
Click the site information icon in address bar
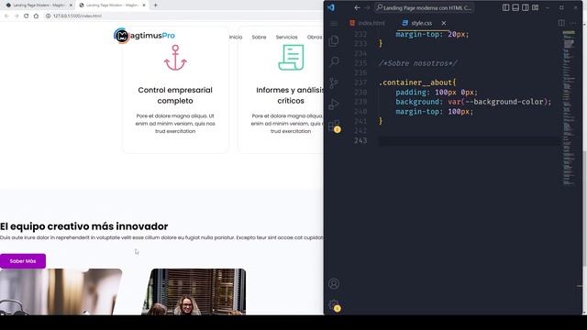pyautogui.click(x=48, y=16)
